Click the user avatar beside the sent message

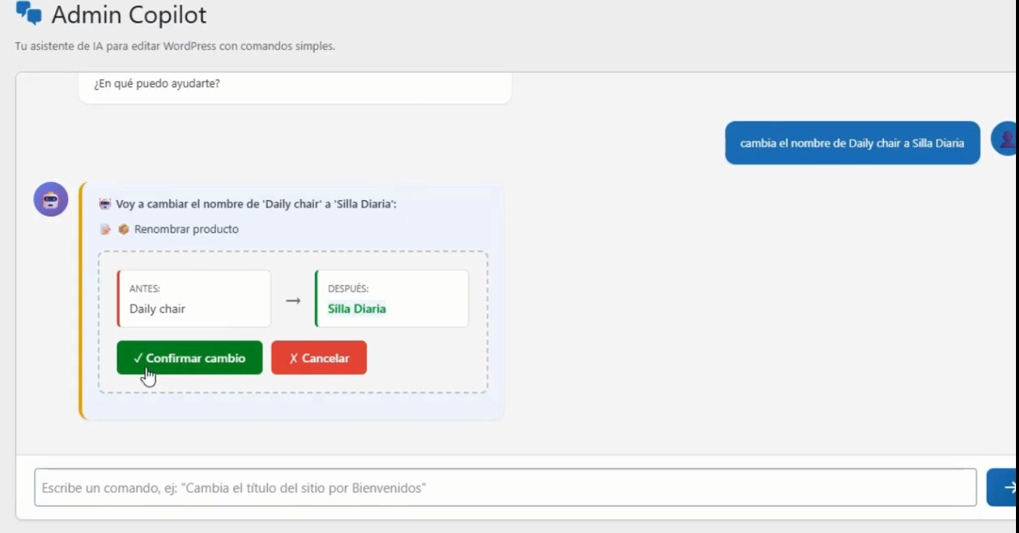point(1005,139)
